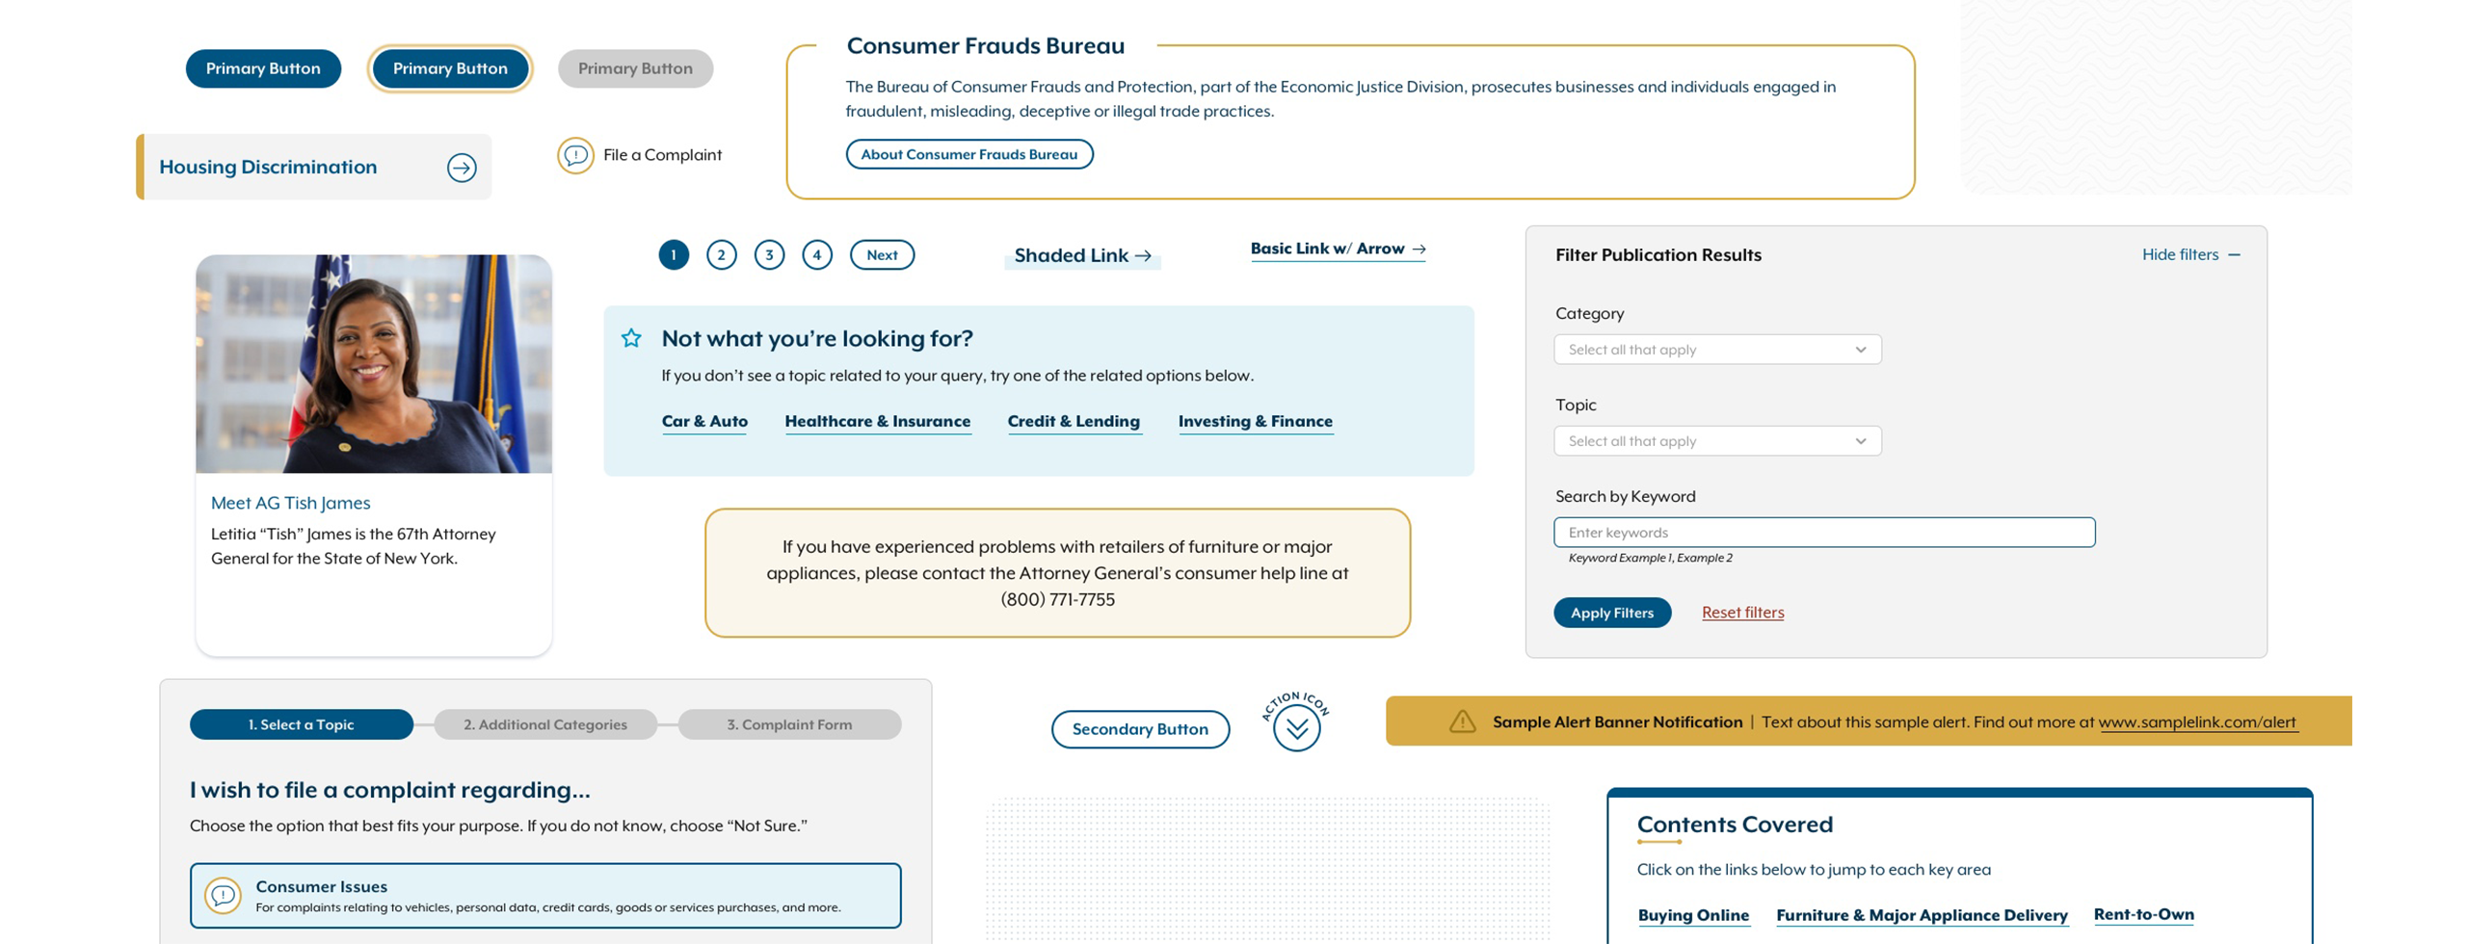The height and width of the screenshot is (944, 2467).
Task: Click the arrow icon after Basic Link w/ Arrow
Action: (1418, 249)
